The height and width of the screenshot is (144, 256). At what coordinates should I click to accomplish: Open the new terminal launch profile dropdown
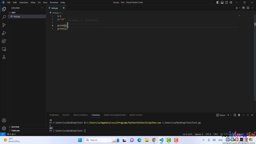point(231,115)
